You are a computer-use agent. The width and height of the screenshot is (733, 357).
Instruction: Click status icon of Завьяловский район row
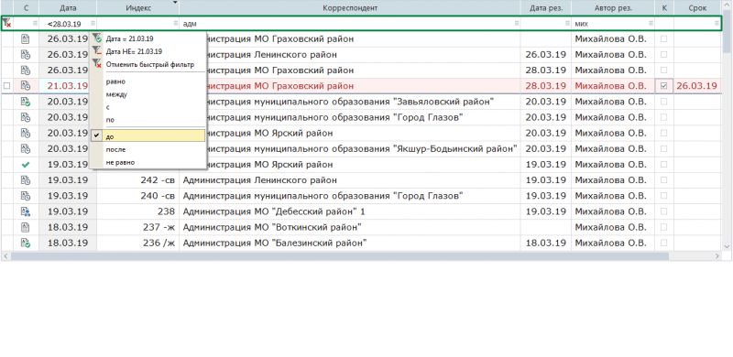26,102
